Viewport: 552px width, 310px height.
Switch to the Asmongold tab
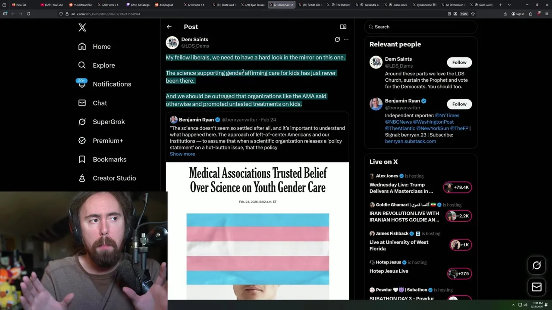pos(166,5)
